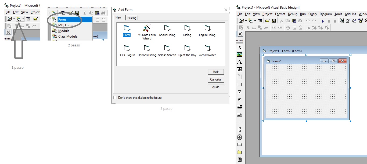
Task: Click the End stop icon in design window
Action: tap(335, 21)
